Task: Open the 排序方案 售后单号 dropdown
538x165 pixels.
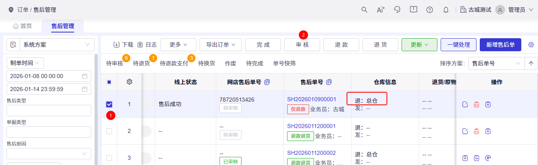Action: pos(496,63)
